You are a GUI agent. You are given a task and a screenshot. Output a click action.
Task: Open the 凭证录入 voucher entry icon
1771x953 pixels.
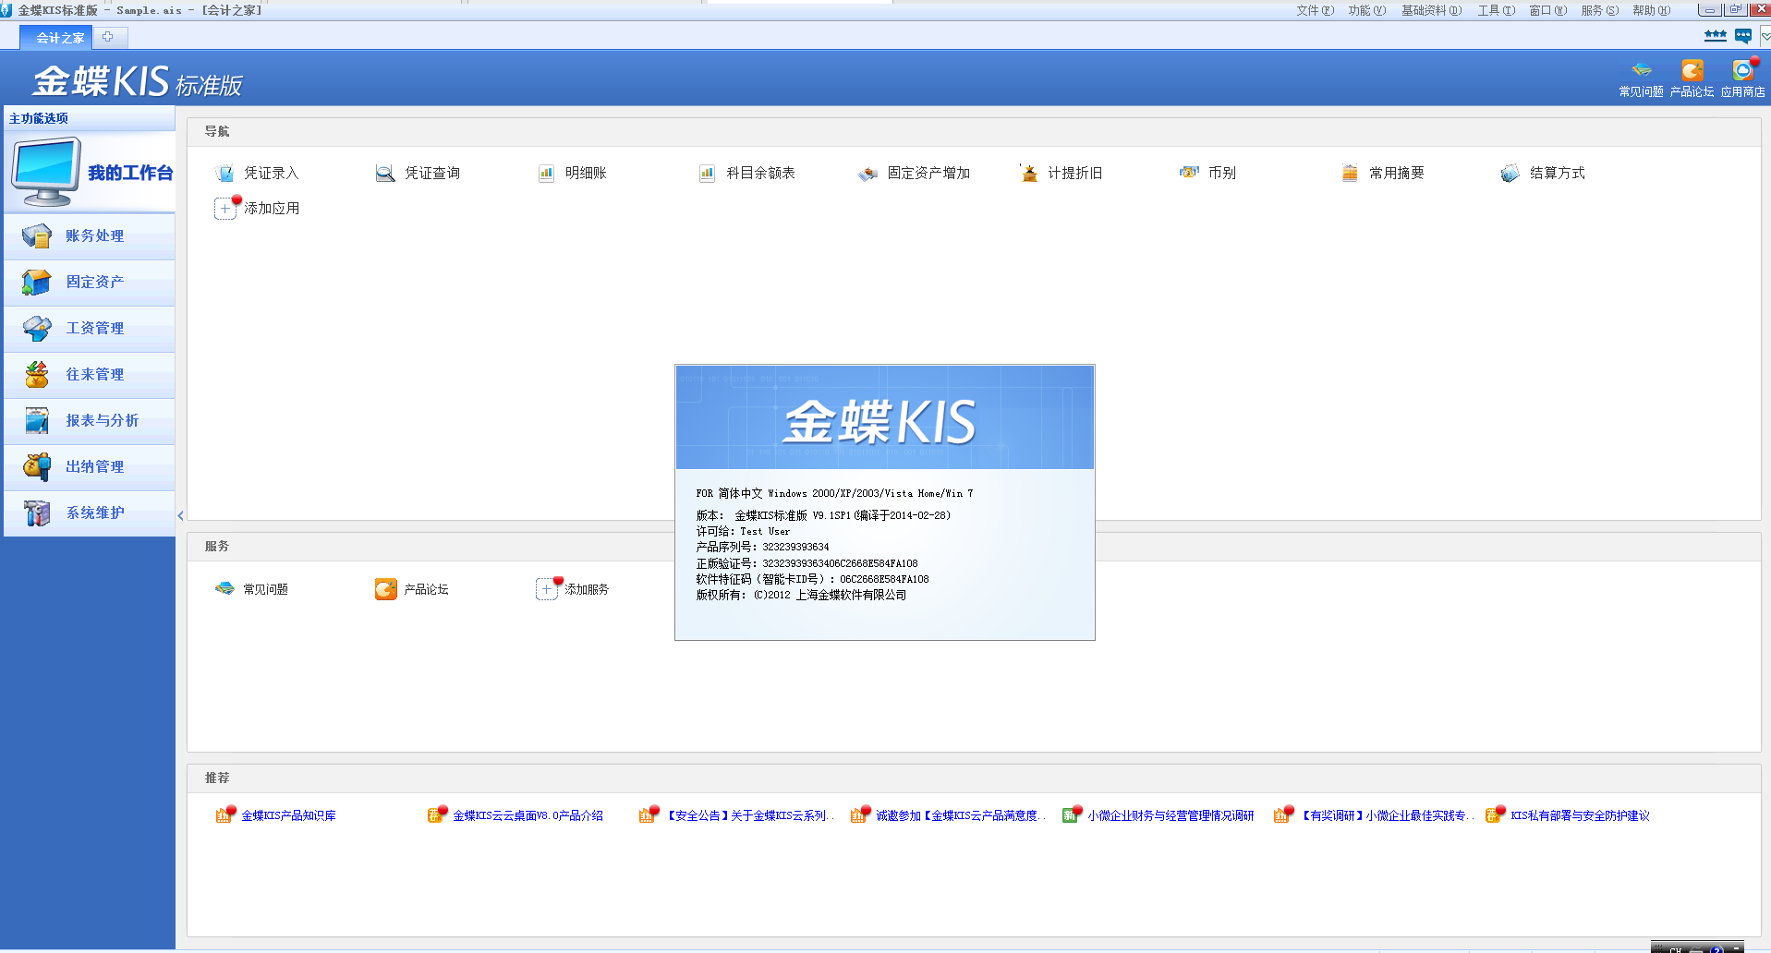[x=225, y=174]
